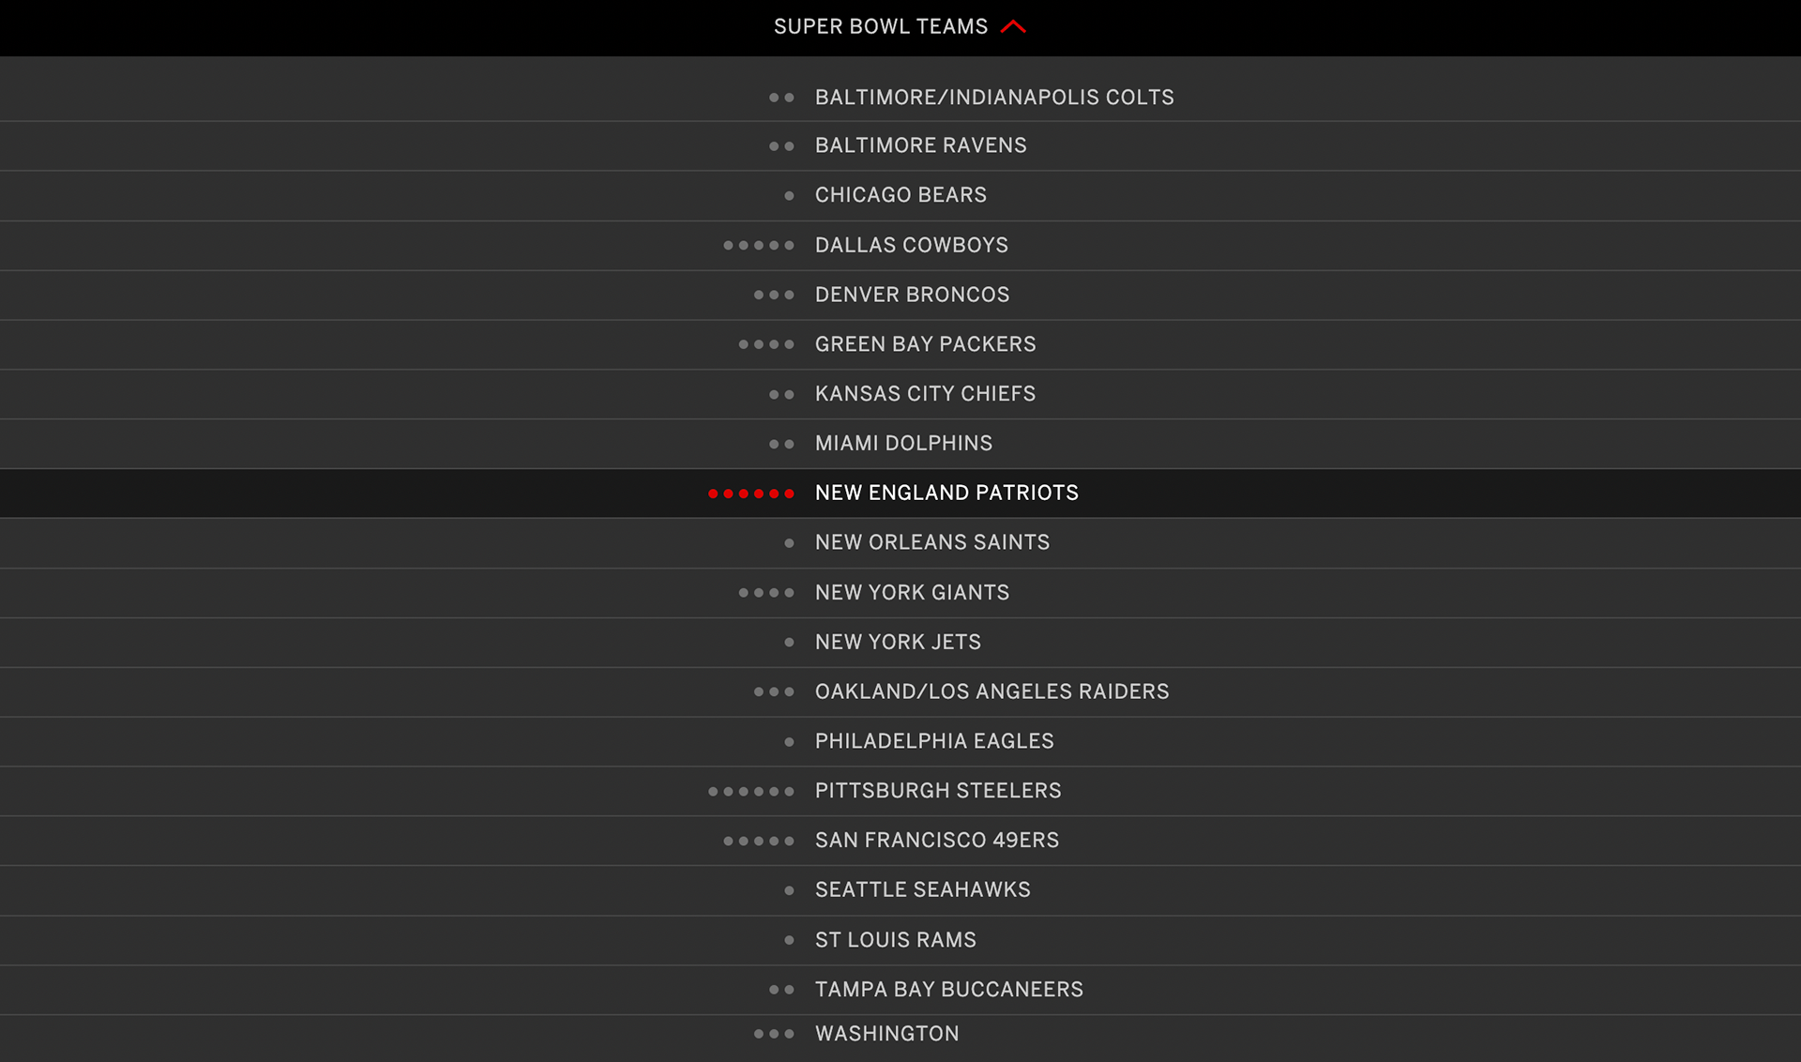Screen dimensions: 1801x1062
Task: Select Baltimore/Indianapolis Colts from the list
Action: click(993, 98)
